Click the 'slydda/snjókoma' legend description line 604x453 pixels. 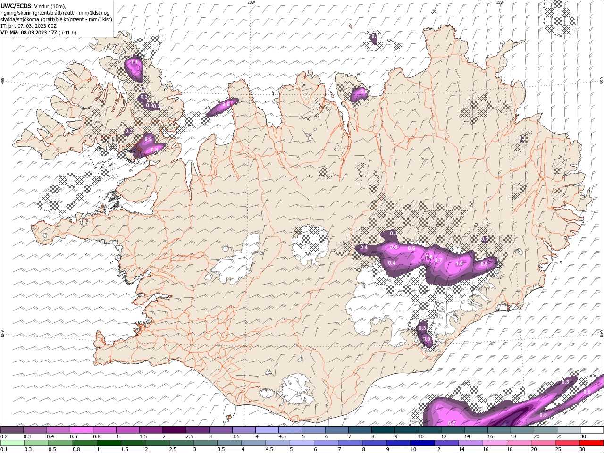(x=57, y=19)
